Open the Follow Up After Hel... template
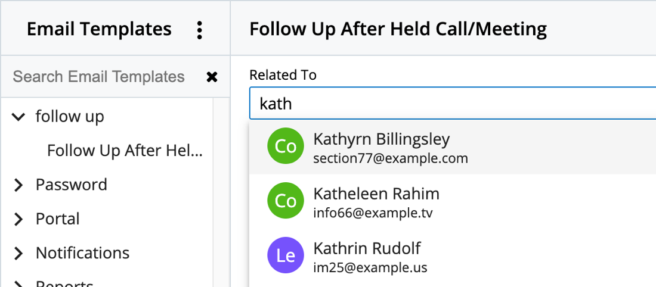The width and height of the screenshot is (656, 287). [x=125, y=151]
